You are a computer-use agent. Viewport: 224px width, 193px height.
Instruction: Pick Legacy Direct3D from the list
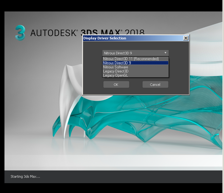pyautogui.click(x=136, y=71)
